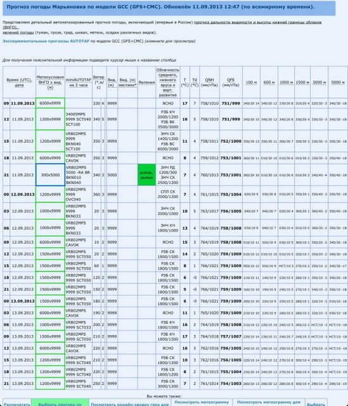Select the highlighted '300x5000' conditions cell
Image resolution: width=348 pixels, height=406 pixels.
pyautogui.click(x=50, y=175)
